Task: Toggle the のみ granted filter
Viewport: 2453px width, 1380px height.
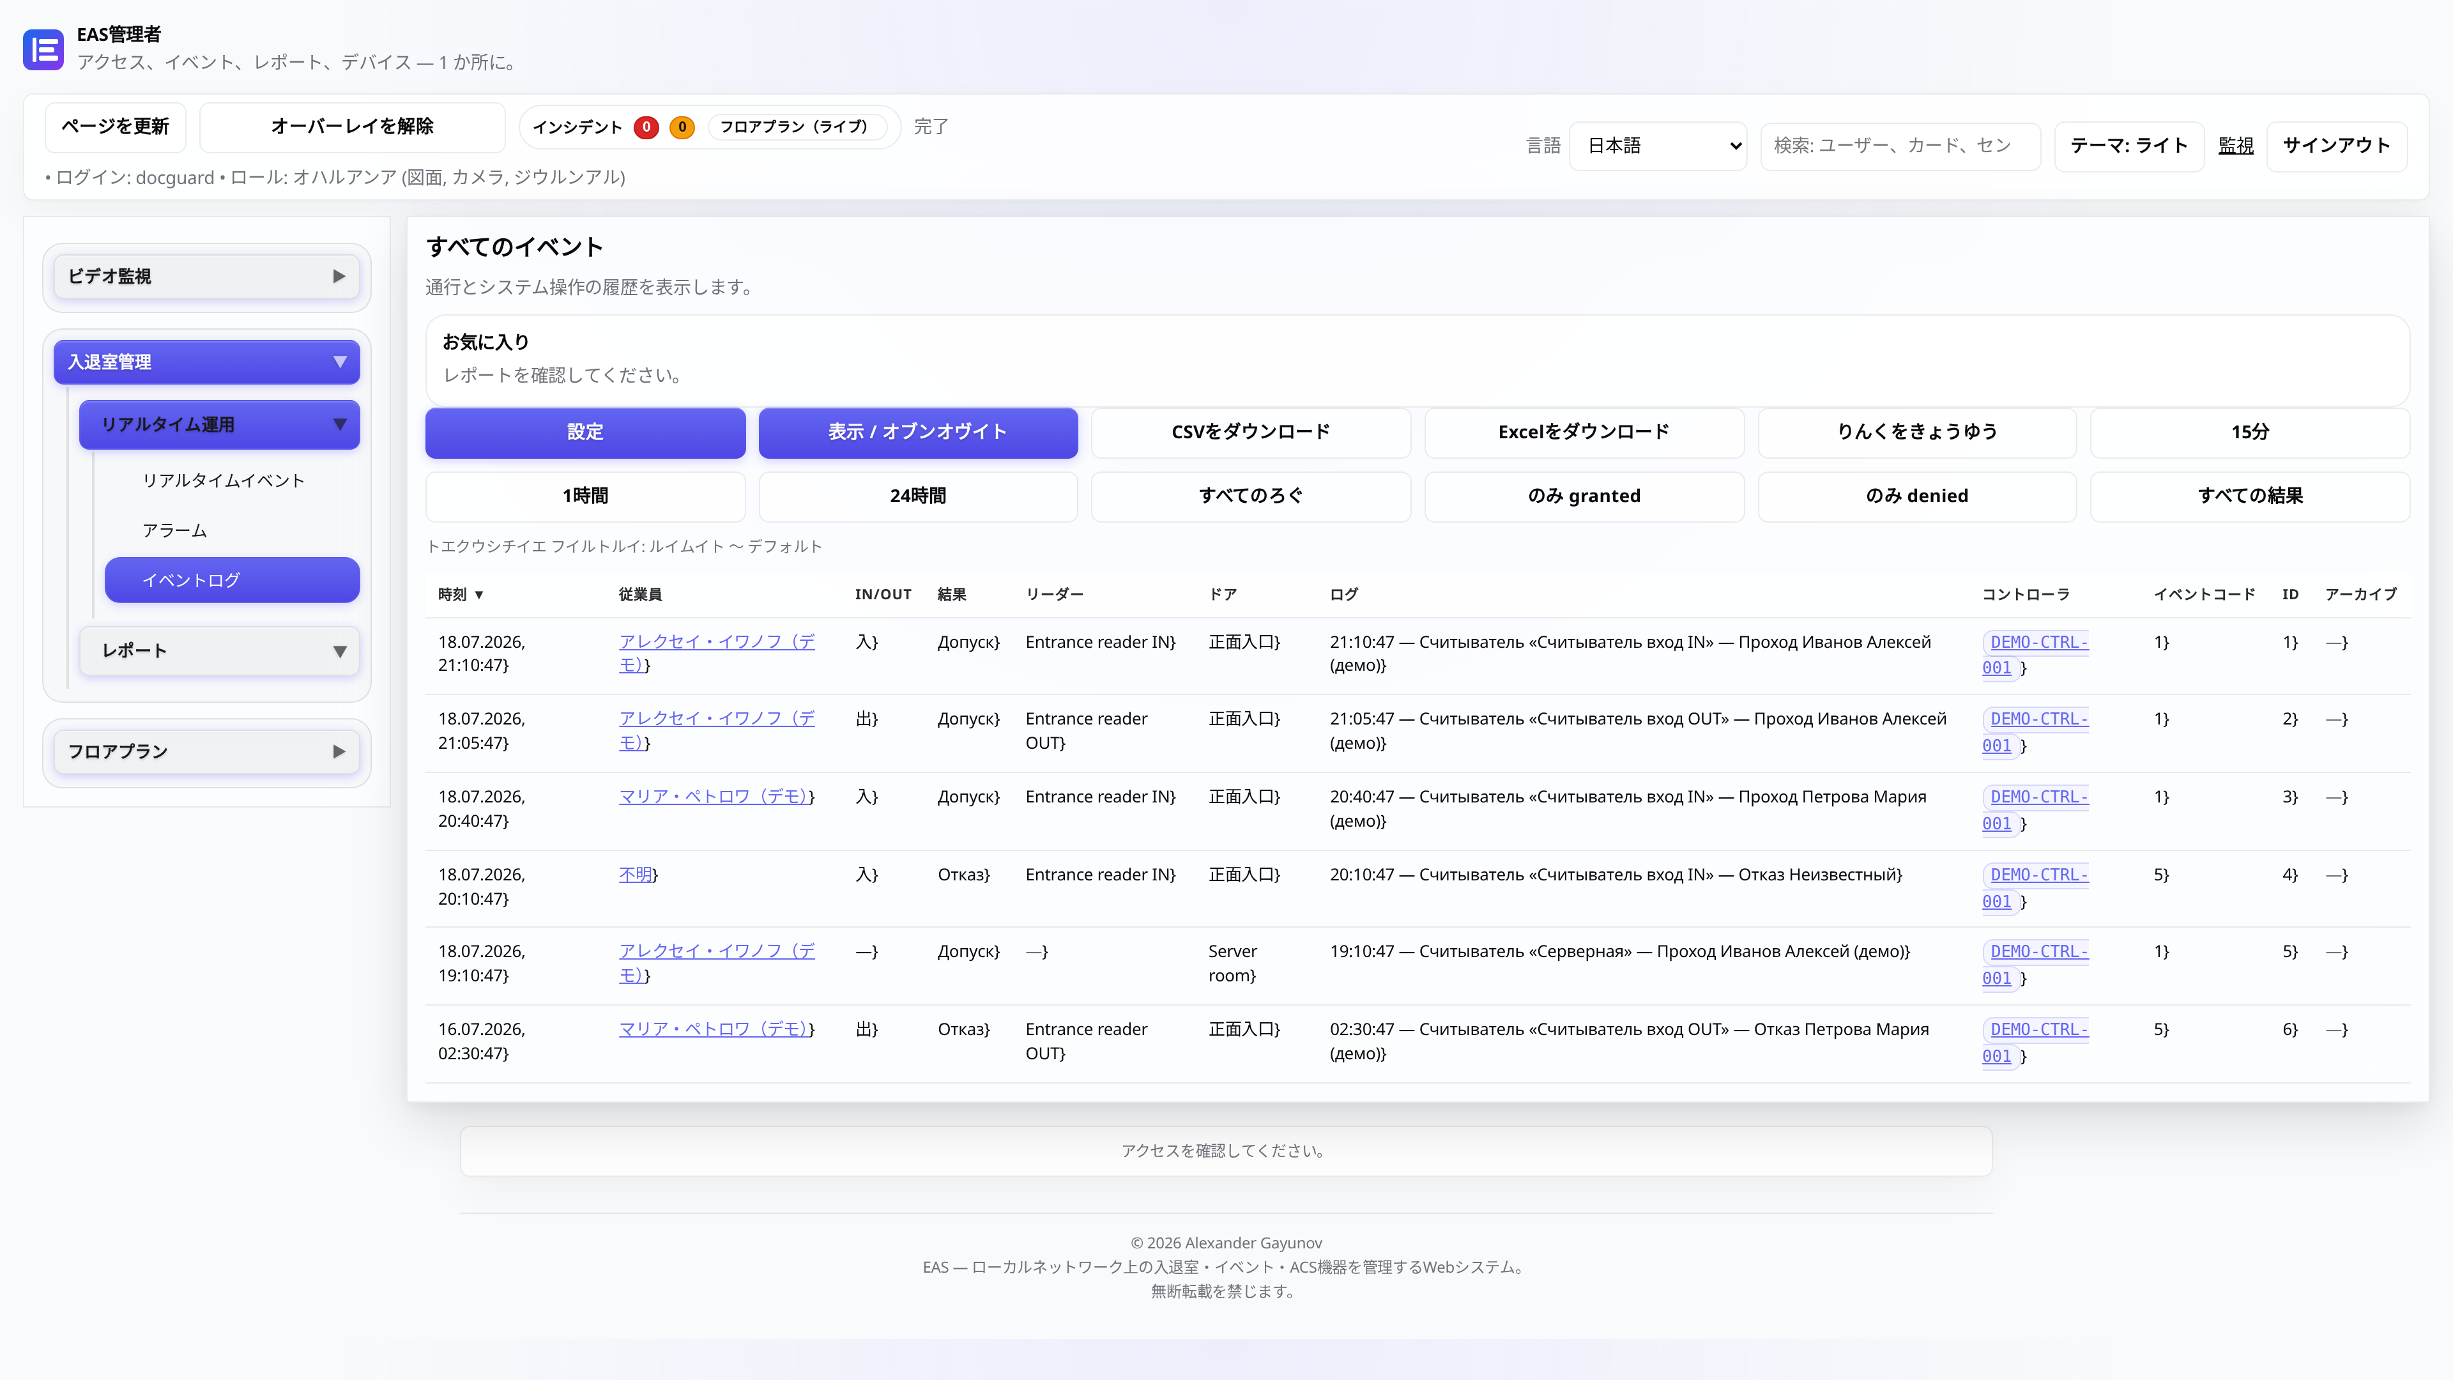Action: point(1584,496)
